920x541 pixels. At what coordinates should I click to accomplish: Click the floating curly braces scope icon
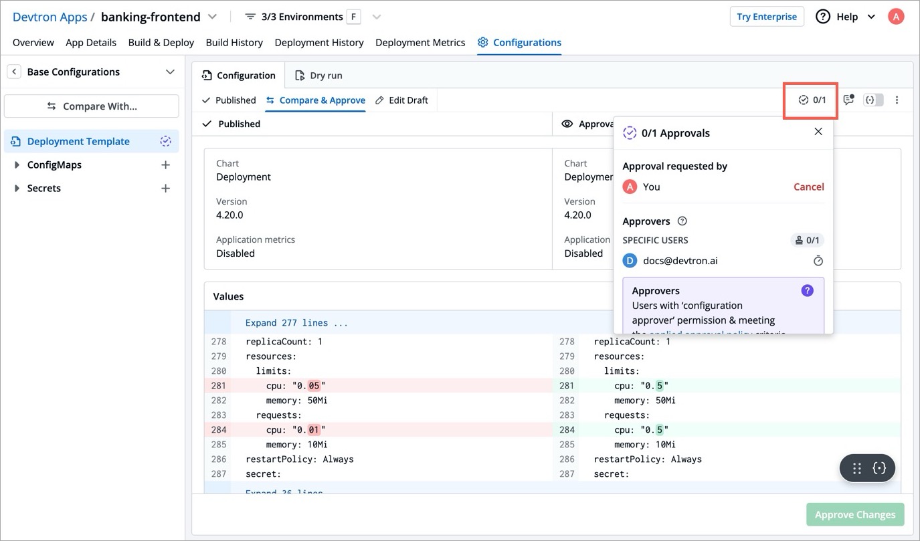[x=879, y=469]
